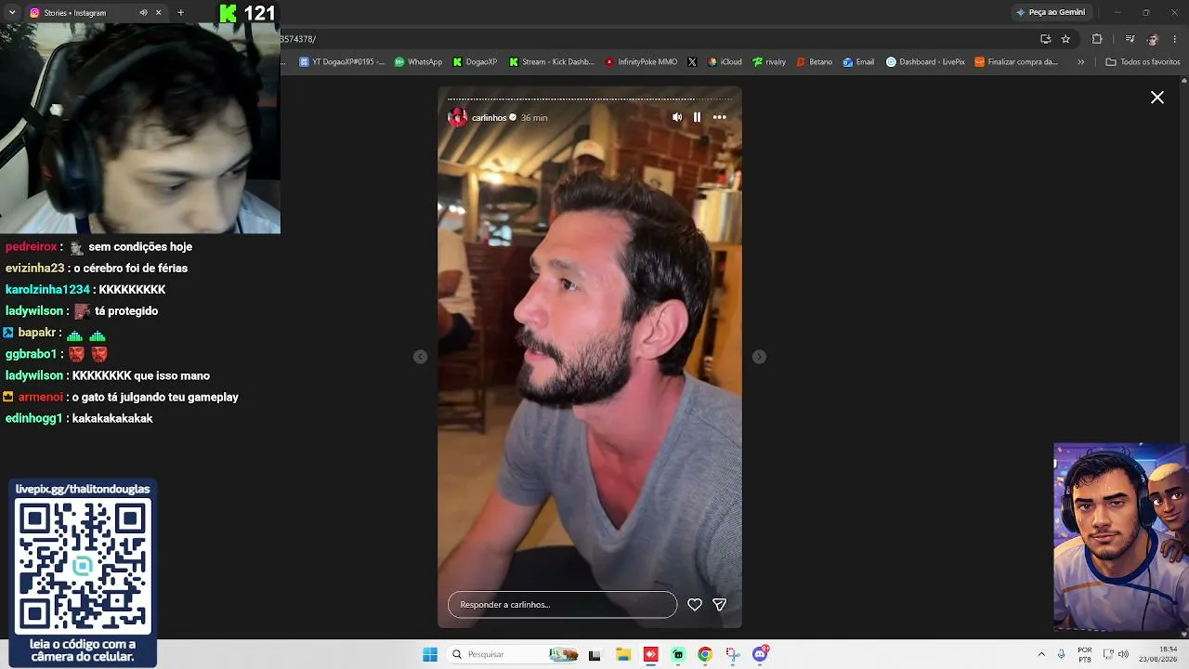
Task: Click the reply to carlinhos input field
Action: tap(562, 605)
